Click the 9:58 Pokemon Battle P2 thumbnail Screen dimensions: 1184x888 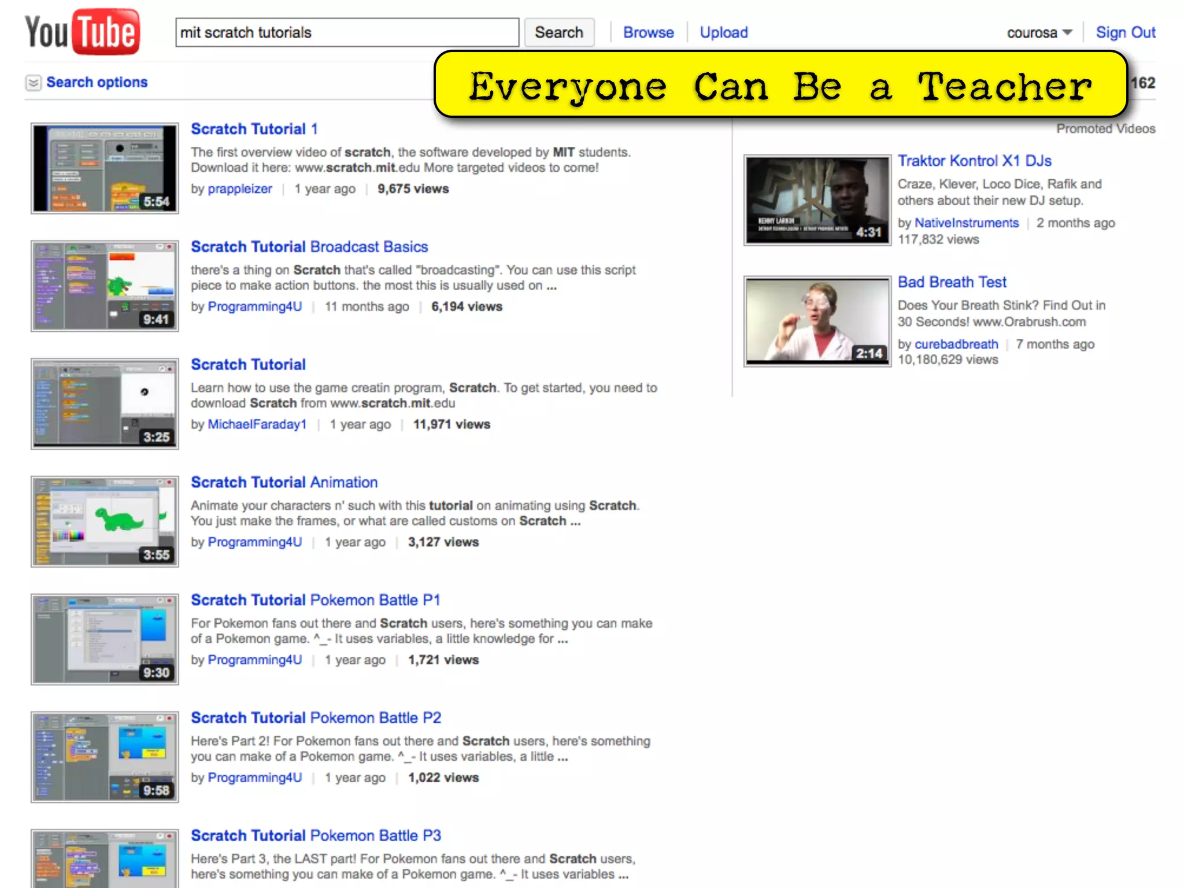[x=105, y=757]
